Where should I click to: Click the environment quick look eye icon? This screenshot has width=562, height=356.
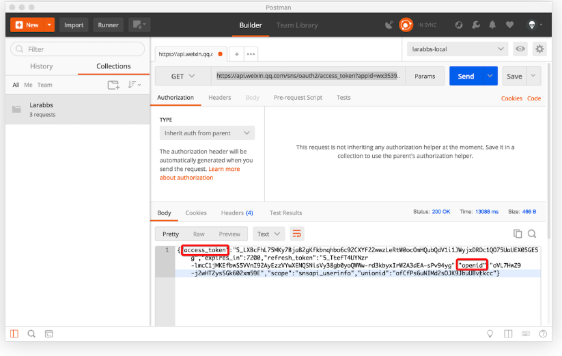pos(520,49)
